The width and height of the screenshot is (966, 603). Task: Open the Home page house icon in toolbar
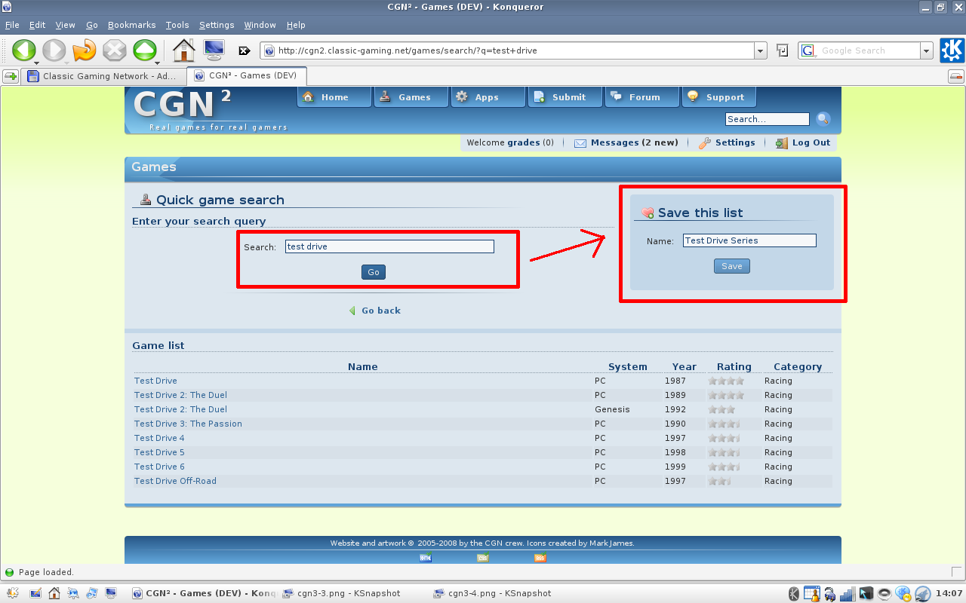coord(183,51)
